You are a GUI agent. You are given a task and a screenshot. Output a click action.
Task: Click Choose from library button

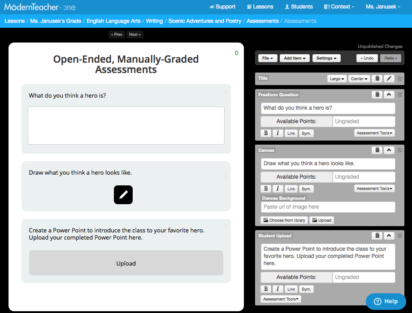click(284, 220)
